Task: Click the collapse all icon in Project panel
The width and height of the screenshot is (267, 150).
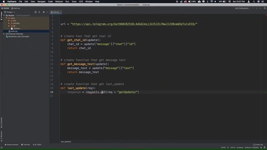Action: (39, 12)
